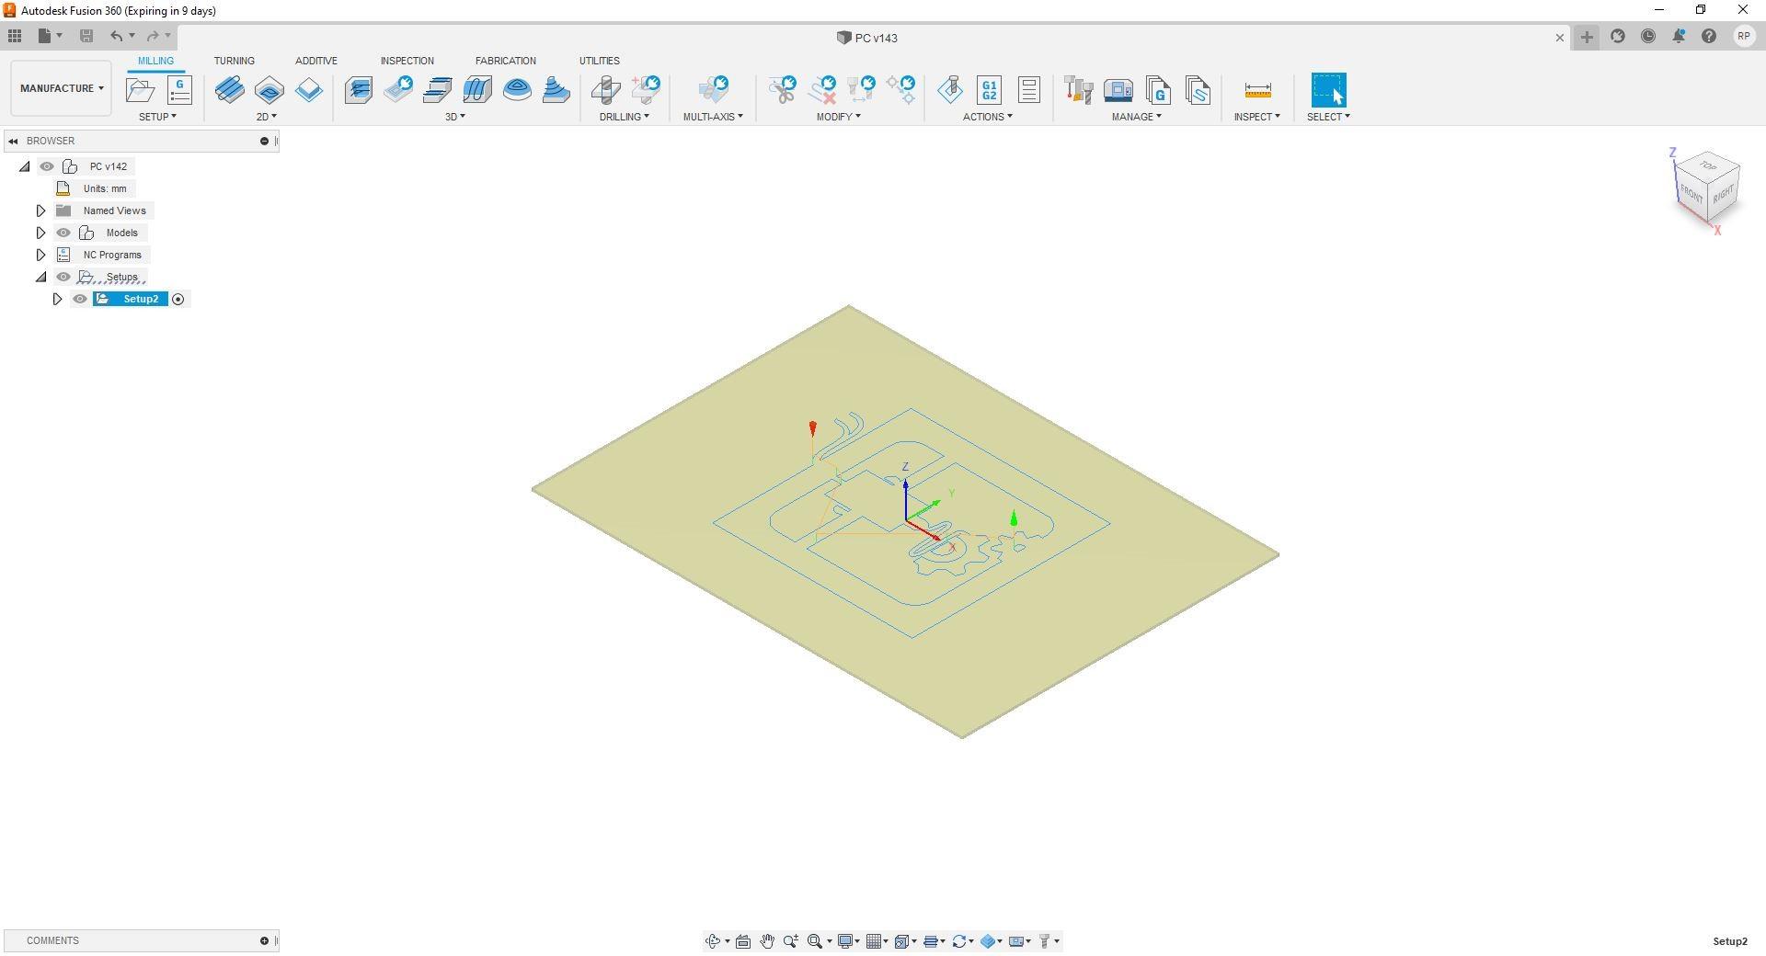This screenshot has width=1766, height=956.
Task: Click the Orbit icon in navigation bar
Action: point(713,941)
